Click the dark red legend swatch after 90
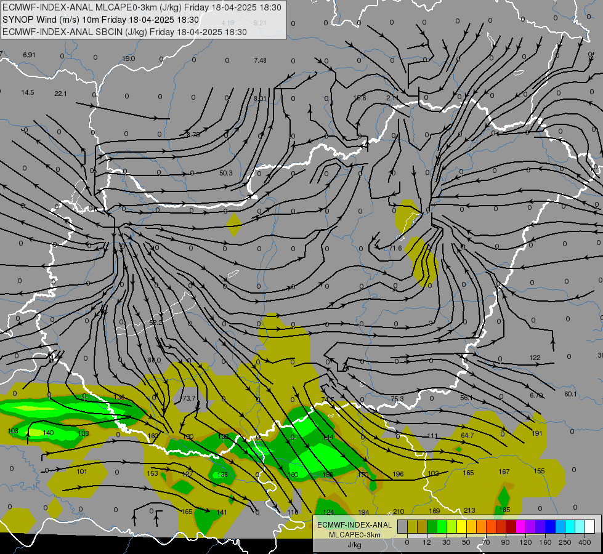Viewport: 603px width, 554px height. click(x=511, y=526)
